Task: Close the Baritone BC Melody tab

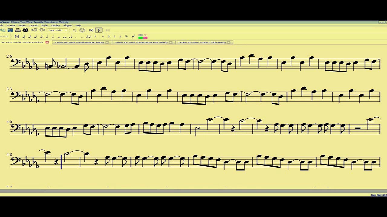Action: coord(171,42)
